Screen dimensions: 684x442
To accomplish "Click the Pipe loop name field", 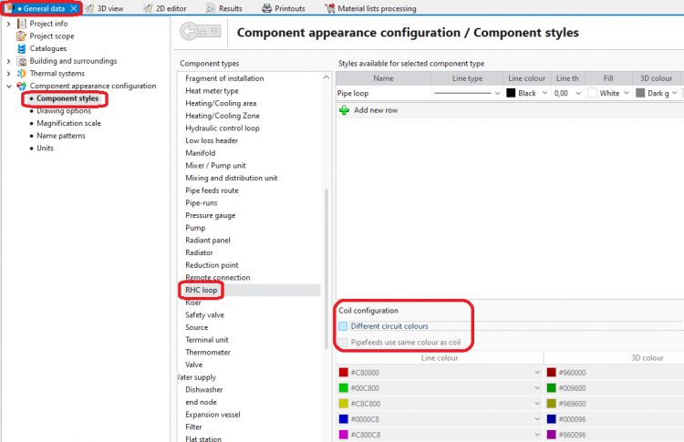I will point(381,93).
